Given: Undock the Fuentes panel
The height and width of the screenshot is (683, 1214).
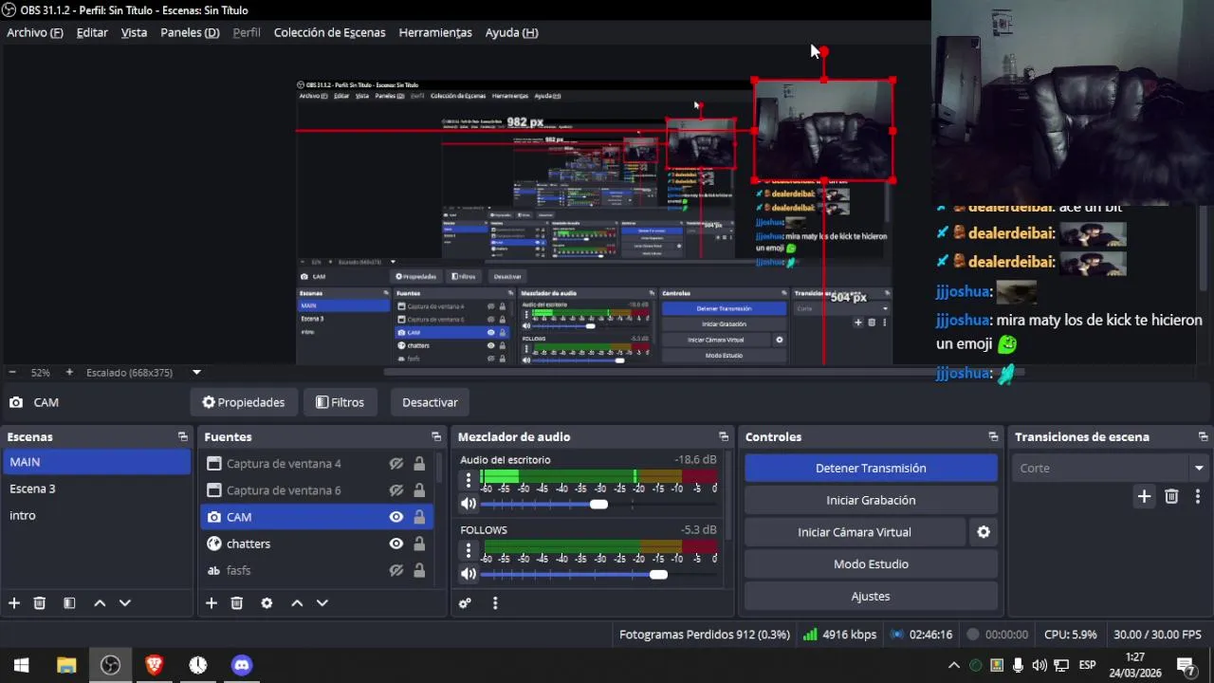Looking at the screenshot, I should tap(436, 436).
